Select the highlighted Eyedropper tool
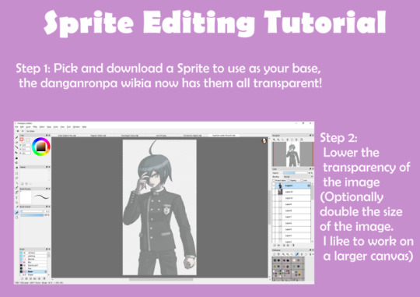The image size is (420, 297). pyautogui.click(x=16, y=212)
